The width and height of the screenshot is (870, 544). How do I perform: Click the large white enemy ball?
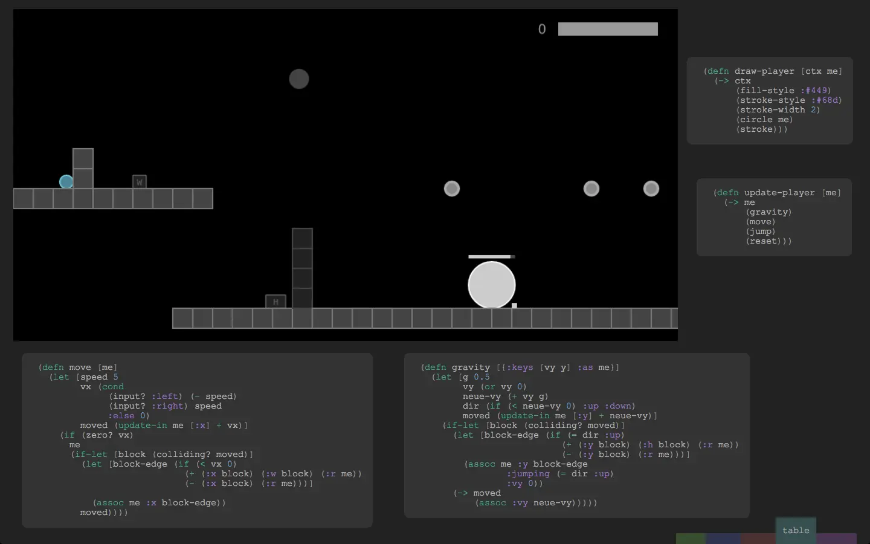pos(492,285)
